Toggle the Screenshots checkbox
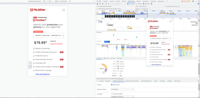The image size is (200, 98). click(128, 4)
